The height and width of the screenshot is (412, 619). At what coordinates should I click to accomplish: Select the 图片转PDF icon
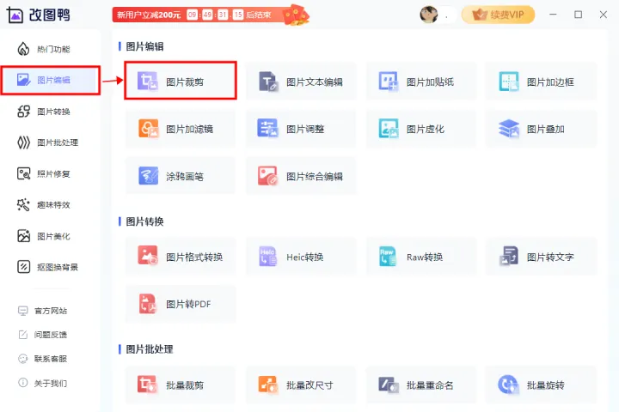pos(148,304)
